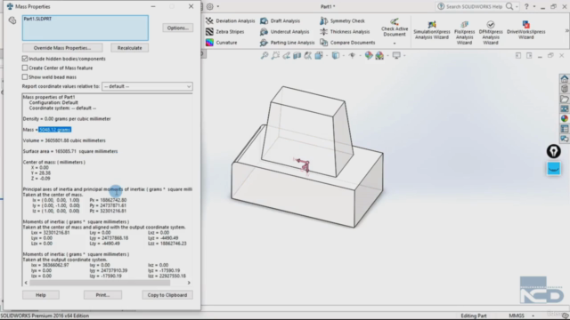The height and width of the screenshot is (320, 570).
Task: Expand Apply Scene dropdown arrow
Action: [387, 55]
